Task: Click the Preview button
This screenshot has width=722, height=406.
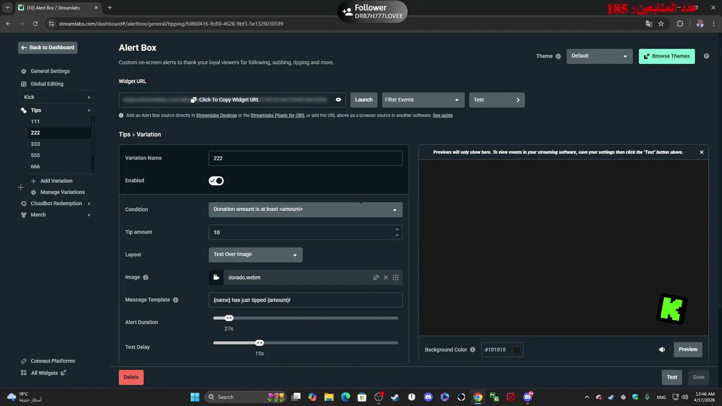Action: (x=688, y=350)
